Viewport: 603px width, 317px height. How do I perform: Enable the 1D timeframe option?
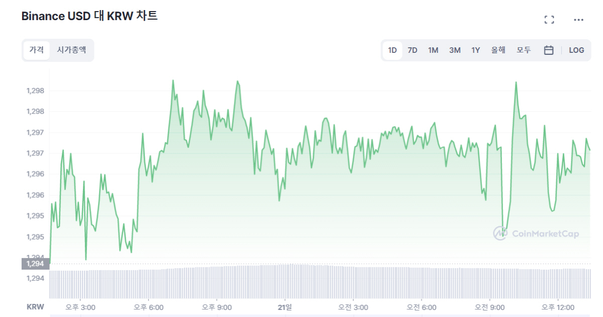click(392, 50)
